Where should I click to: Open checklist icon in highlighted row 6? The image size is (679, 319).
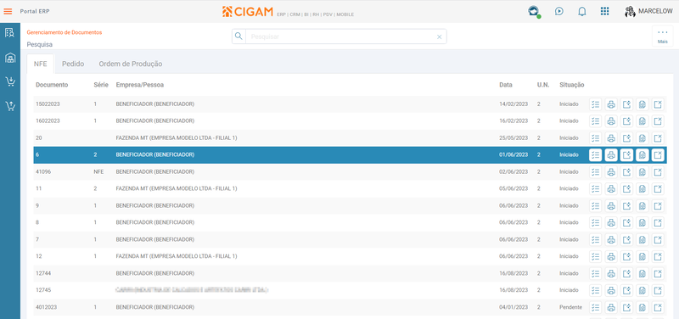(x=596, y=155)
